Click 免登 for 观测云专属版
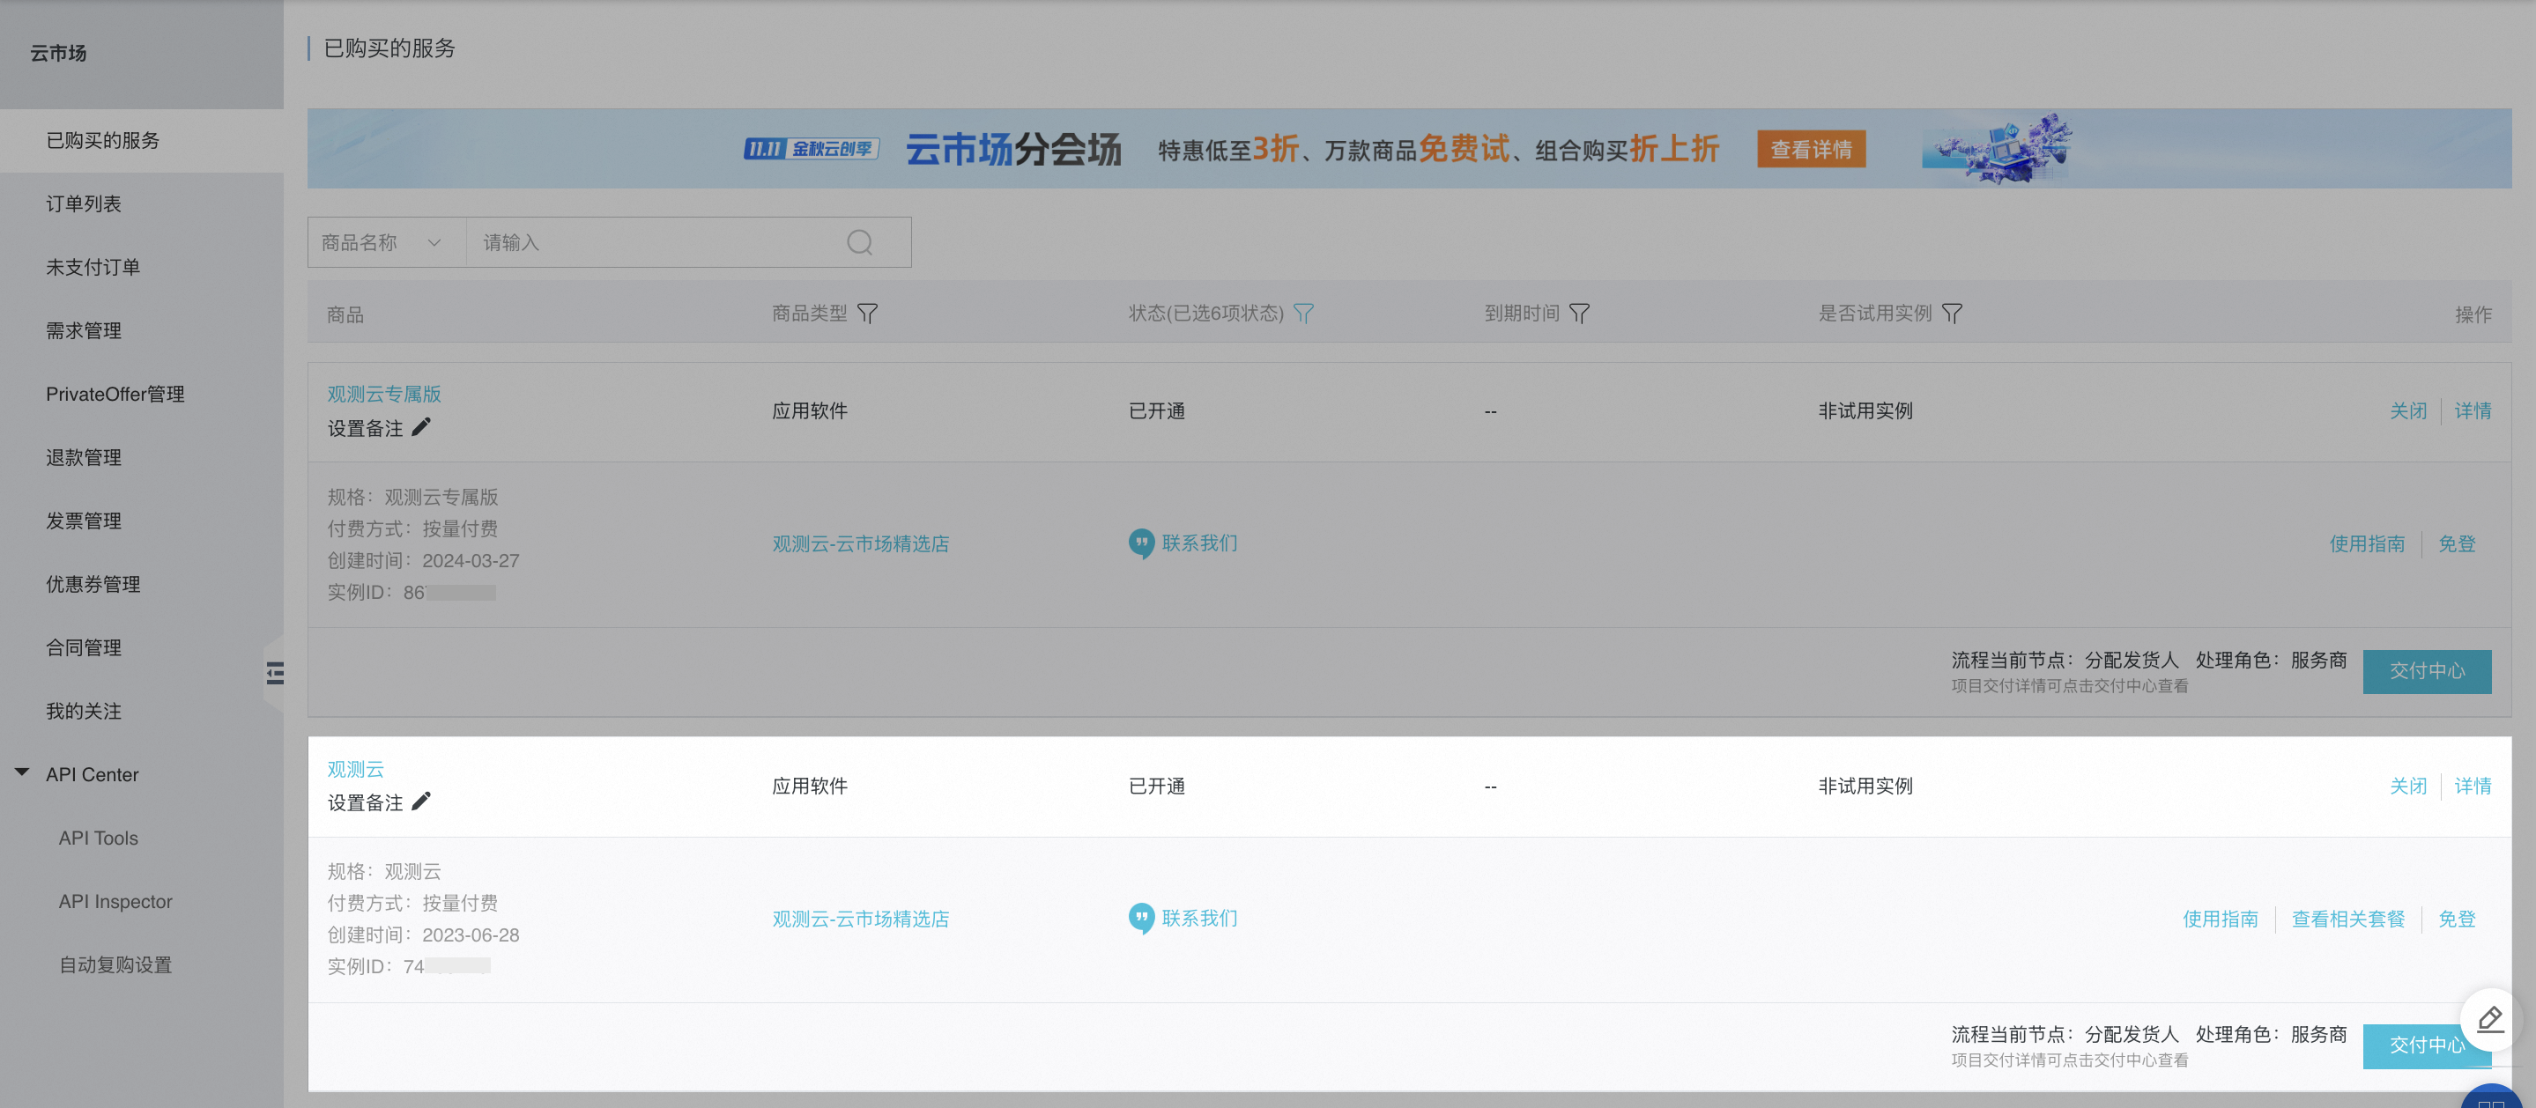Screen dimensions: 2536x1108 point(2457,544)
